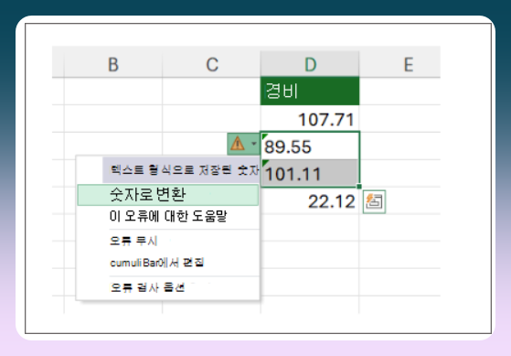
Task: Click the selection fill handle square
Action: coord(359,187)
